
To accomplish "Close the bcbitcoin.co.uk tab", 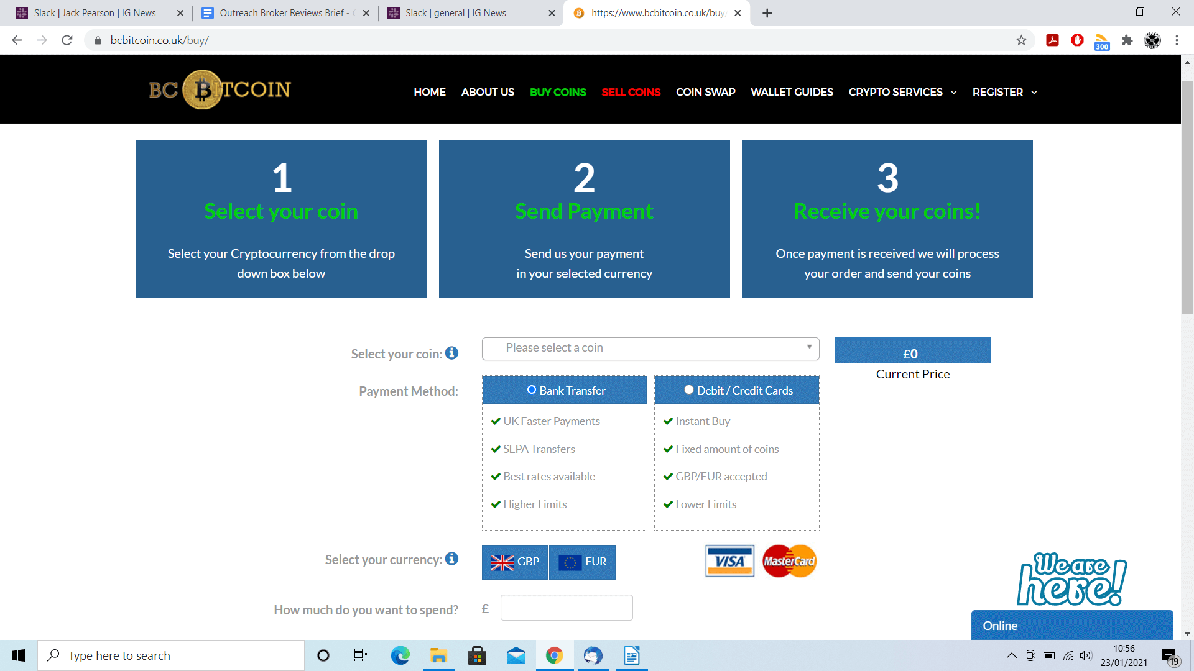I will (738, 13).
